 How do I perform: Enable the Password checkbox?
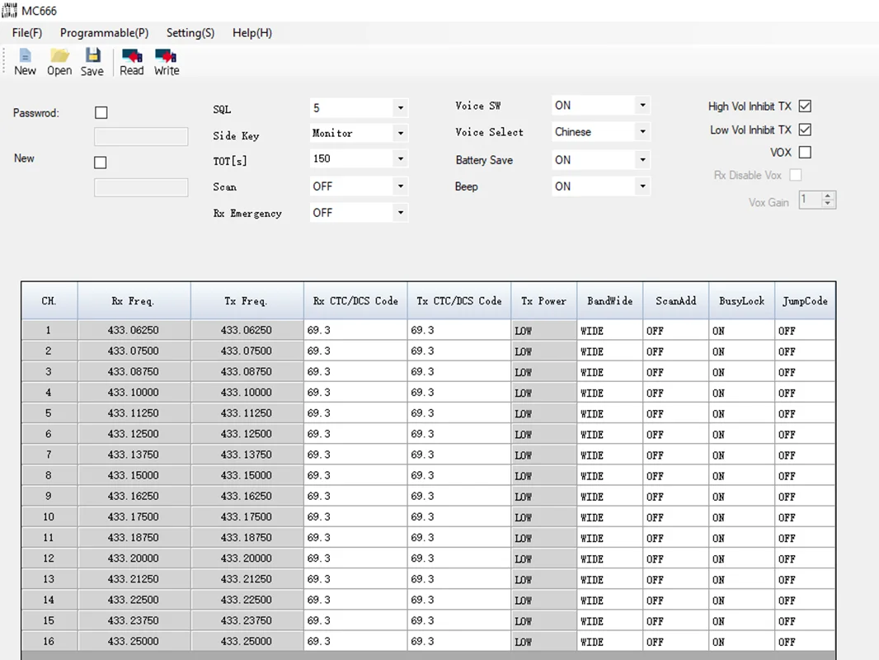coord(101,113)
